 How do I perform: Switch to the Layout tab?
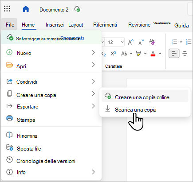point(76,25)
